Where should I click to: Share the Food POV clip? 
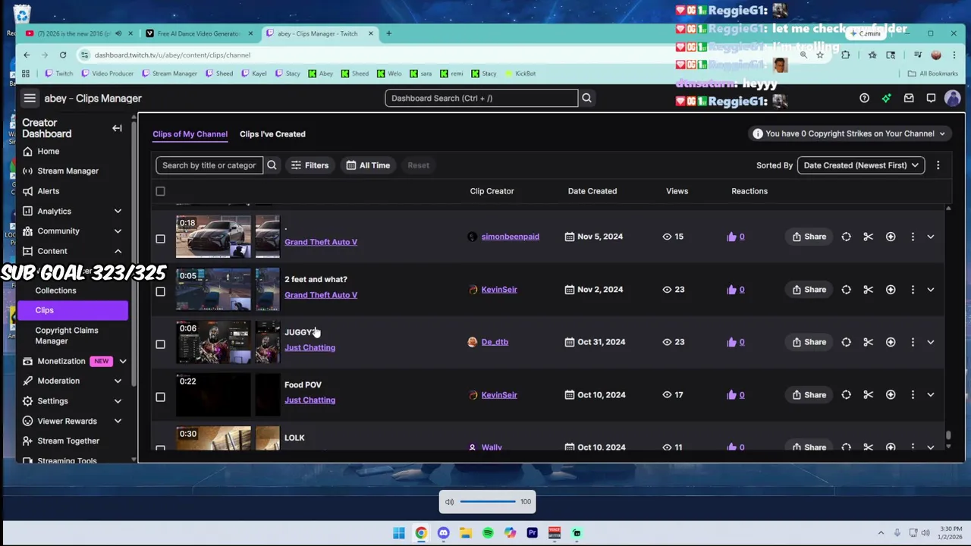pos(809,394)
